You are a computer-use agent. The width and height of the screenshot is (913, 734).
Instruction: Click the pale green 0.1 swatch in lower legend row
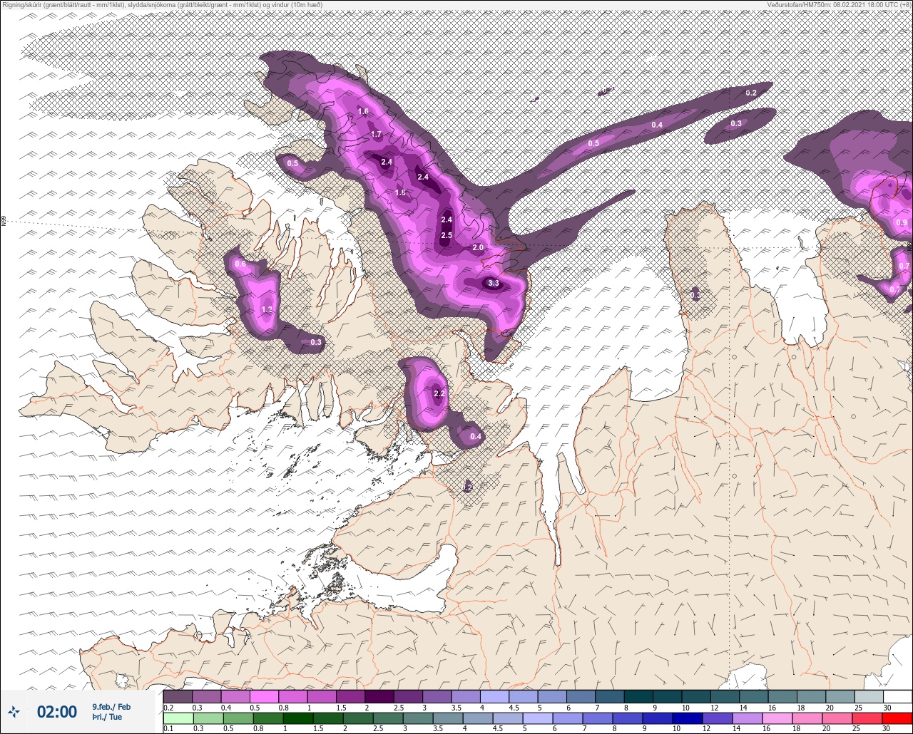click(x=178, y=718)
